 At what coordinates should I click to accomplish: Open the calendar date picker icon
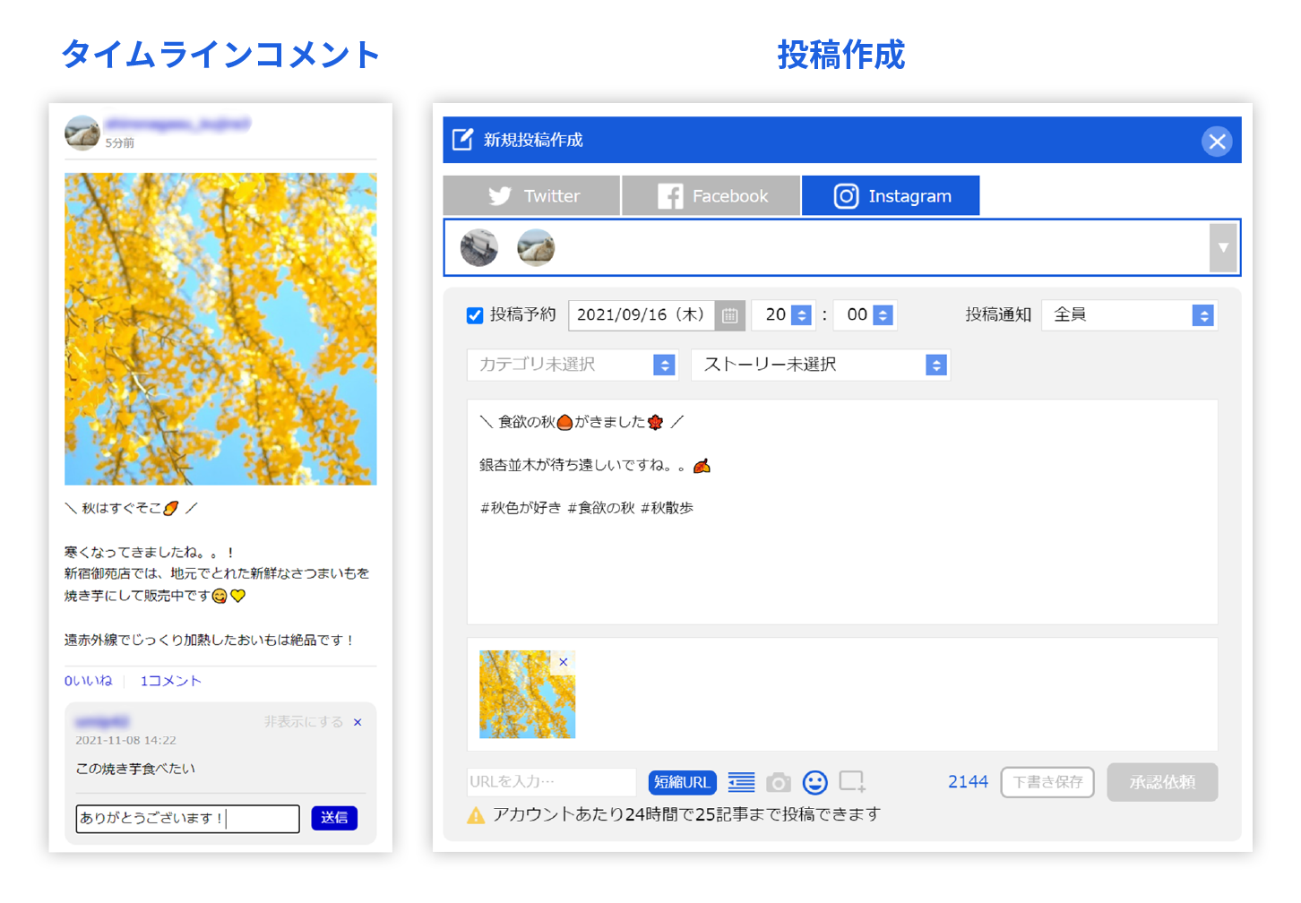[x=729, y=315]
